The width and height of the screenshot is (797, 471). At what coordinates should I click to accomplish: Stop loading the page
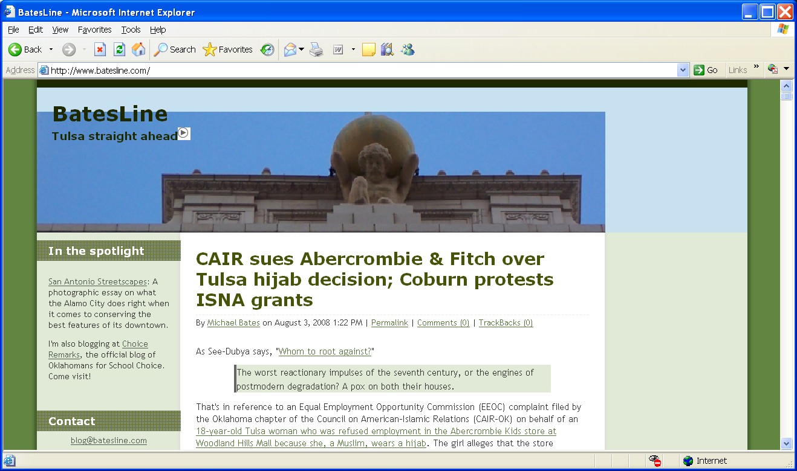[x=100, y=50]
